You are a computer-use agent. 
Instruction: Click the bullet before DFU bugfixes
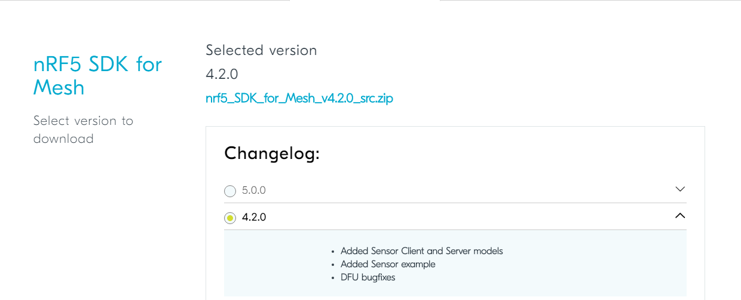(x=332, y=278)
